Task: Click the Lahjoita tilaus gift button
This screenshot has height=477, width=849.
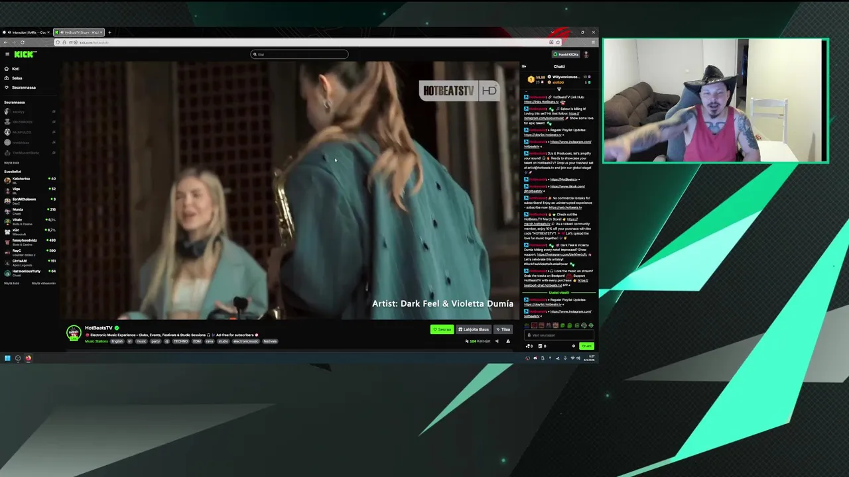Action: pos(474,329)
